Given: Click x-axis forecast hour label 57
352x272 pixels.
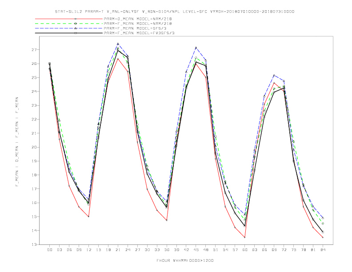Looking at the screenshot, I should 235,250.
